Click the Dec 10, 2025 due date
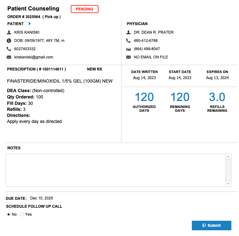 (42, 198)
